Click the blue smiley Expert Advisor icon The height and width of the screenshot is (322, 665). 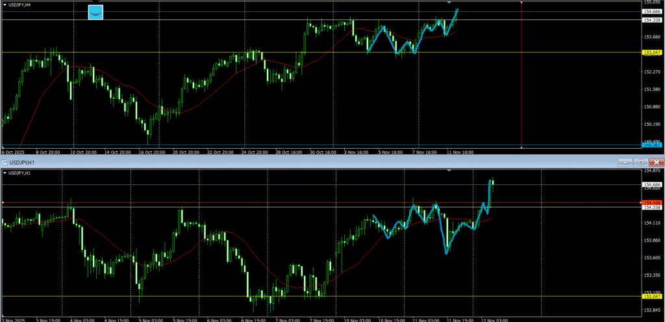tap(95, 12)
